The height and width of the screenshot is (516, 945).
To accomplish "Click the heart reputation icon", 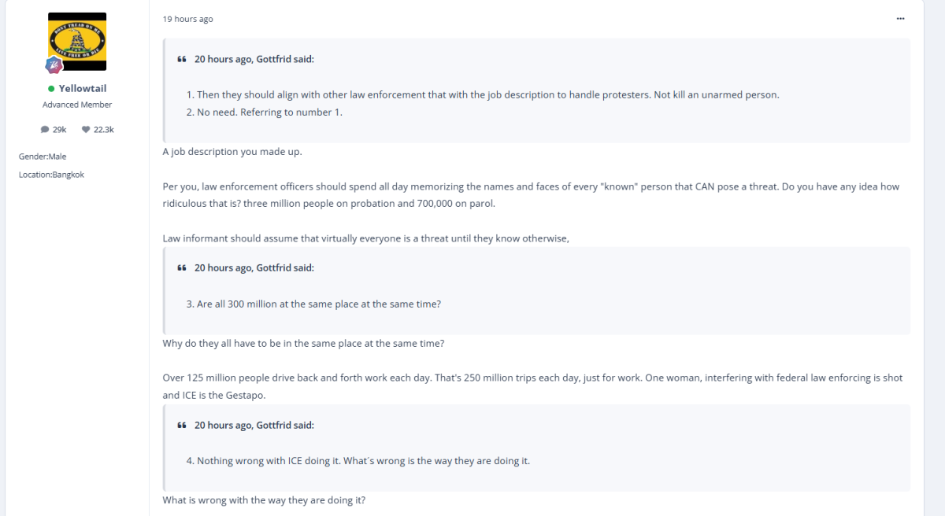I will (x=86, y=129).
